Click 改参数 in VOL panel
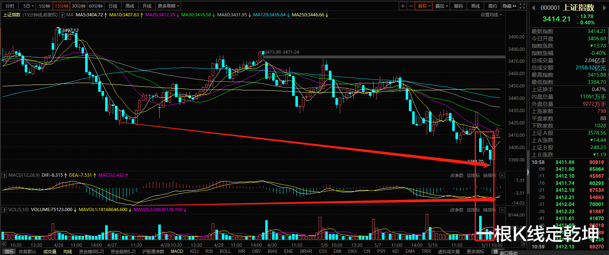The width and height of the screenshot is (609, 255). click(457, 210)
